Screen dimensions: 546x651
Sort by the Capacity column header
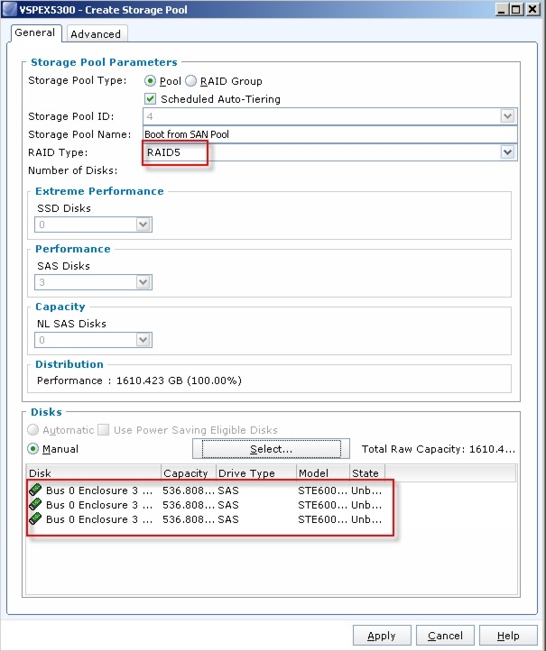pyautogui.click(x=189, y=472)
